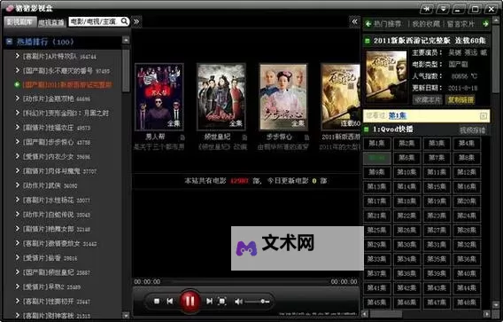Close the yellow last-watched bar
The width and height of the screenshot is (503, 322).
(484, 115)
